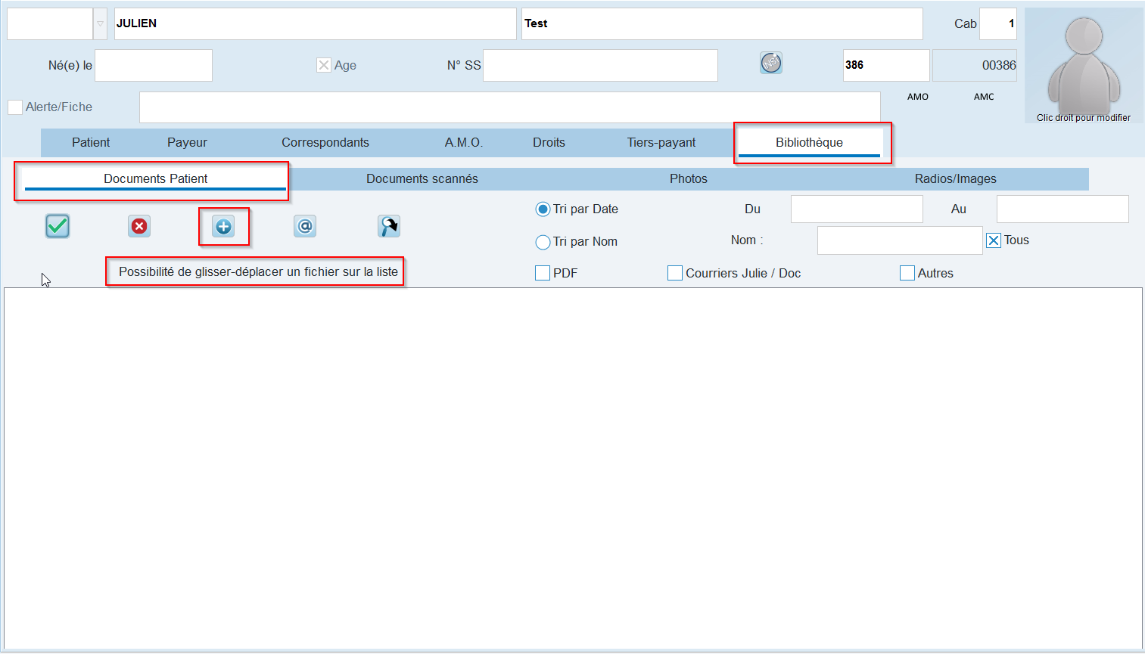Open the Photos sub-tab

click(689, 178)
